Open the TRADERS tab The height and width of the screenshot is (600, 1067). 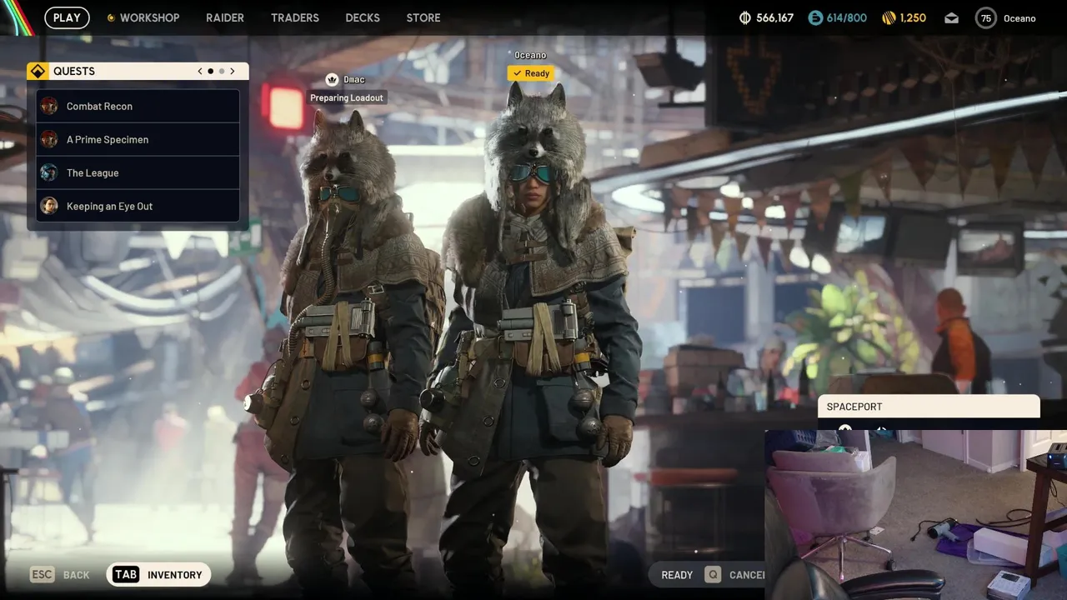[x=295, y=17]
